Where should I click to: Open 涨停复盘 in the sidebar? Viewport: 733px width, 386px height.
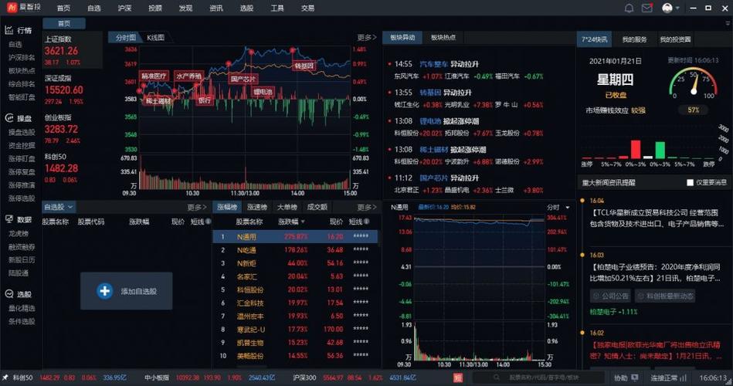tap(21, 171)
